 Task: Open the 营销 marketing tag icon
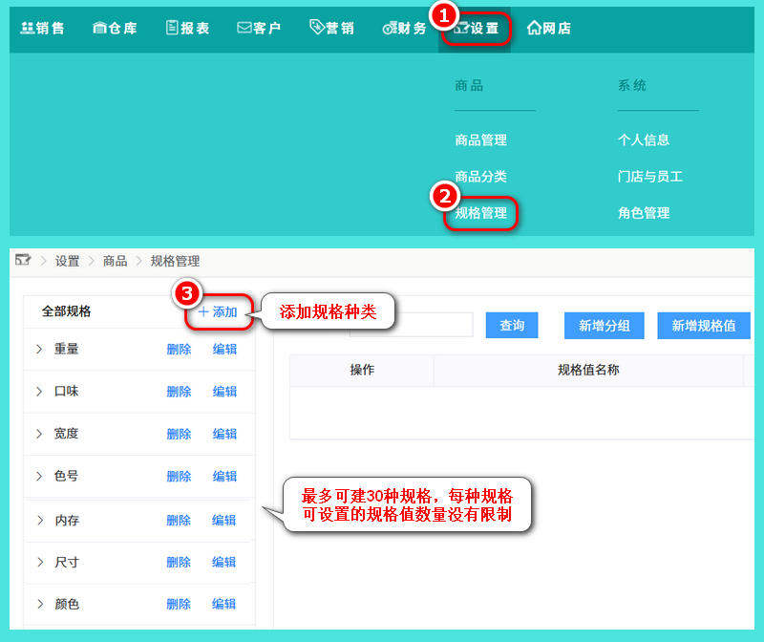point(317,29)
